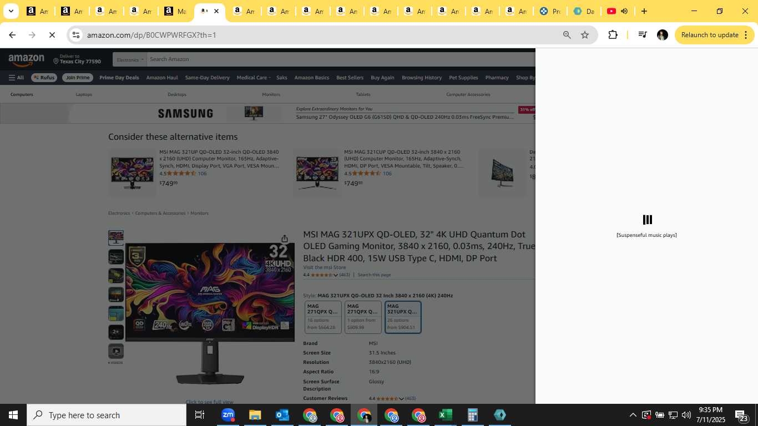Open the Electronics search category dropdown
758x426 pixels.
click(130, 59)
